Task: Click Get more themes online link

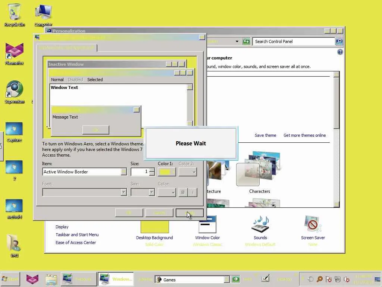Action: [x=304, y=135]
